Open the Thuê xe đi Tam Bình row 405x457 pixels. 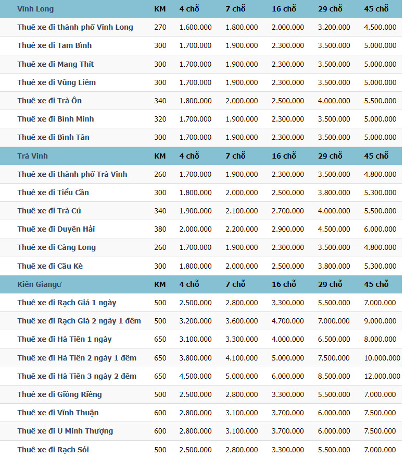(54, 45)
